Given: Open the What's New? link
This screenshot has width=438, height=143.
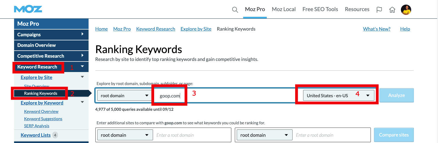Looking at the screenshot, I should pyautogui.click(x=377, y=29).
